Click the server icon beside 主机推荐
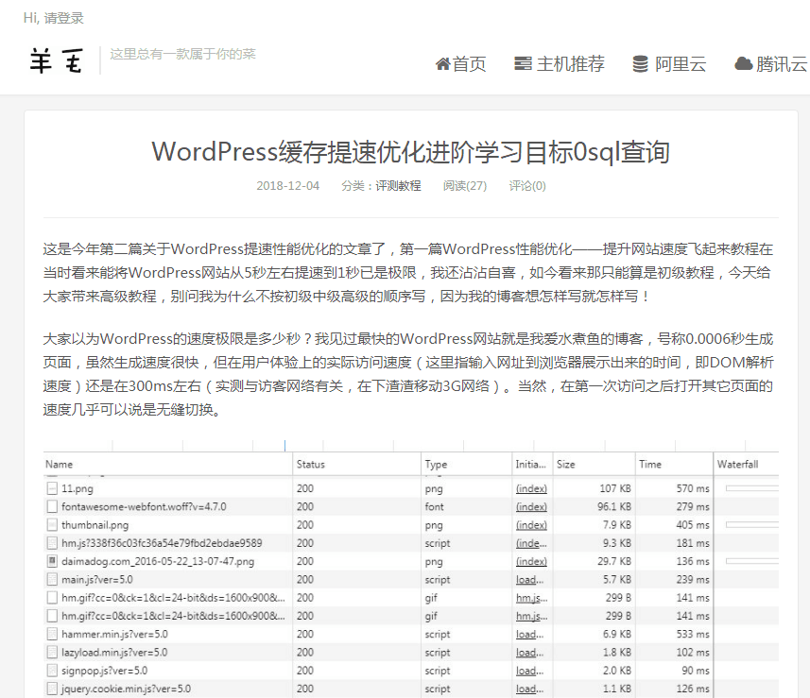The image size is (810, 698). tap(523, 64)
